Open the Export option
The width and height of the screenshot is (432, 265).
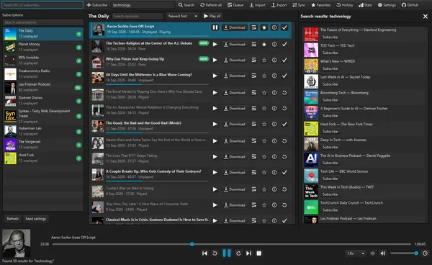[279, 5]
